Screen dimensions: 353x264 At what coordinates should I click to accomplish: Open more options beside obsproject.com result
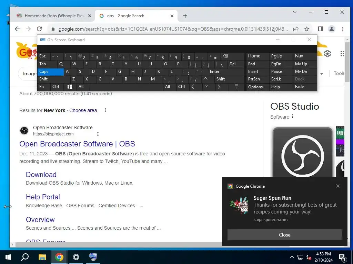[98, 134]
